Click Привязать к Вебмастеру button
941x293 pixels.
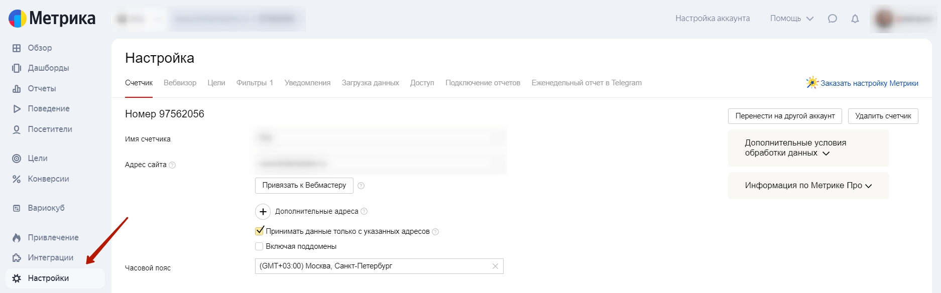point(304,186)
